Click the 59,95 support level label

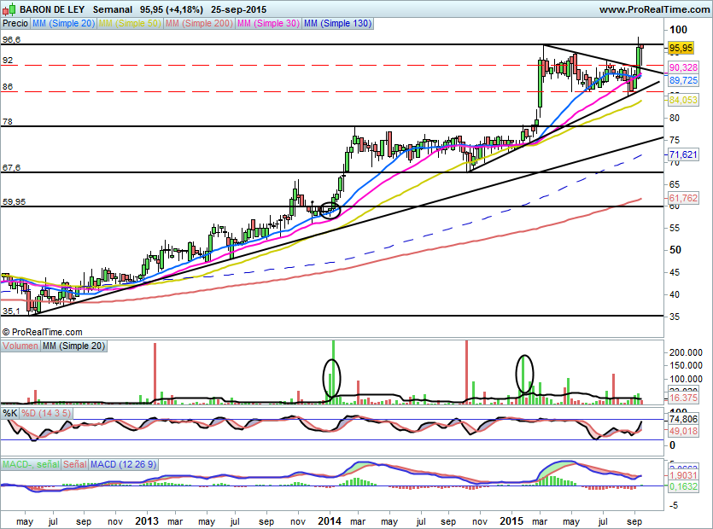(x=14, y=201)
